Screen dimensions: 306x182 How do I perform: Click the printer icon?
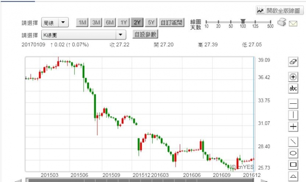[282, 22]
